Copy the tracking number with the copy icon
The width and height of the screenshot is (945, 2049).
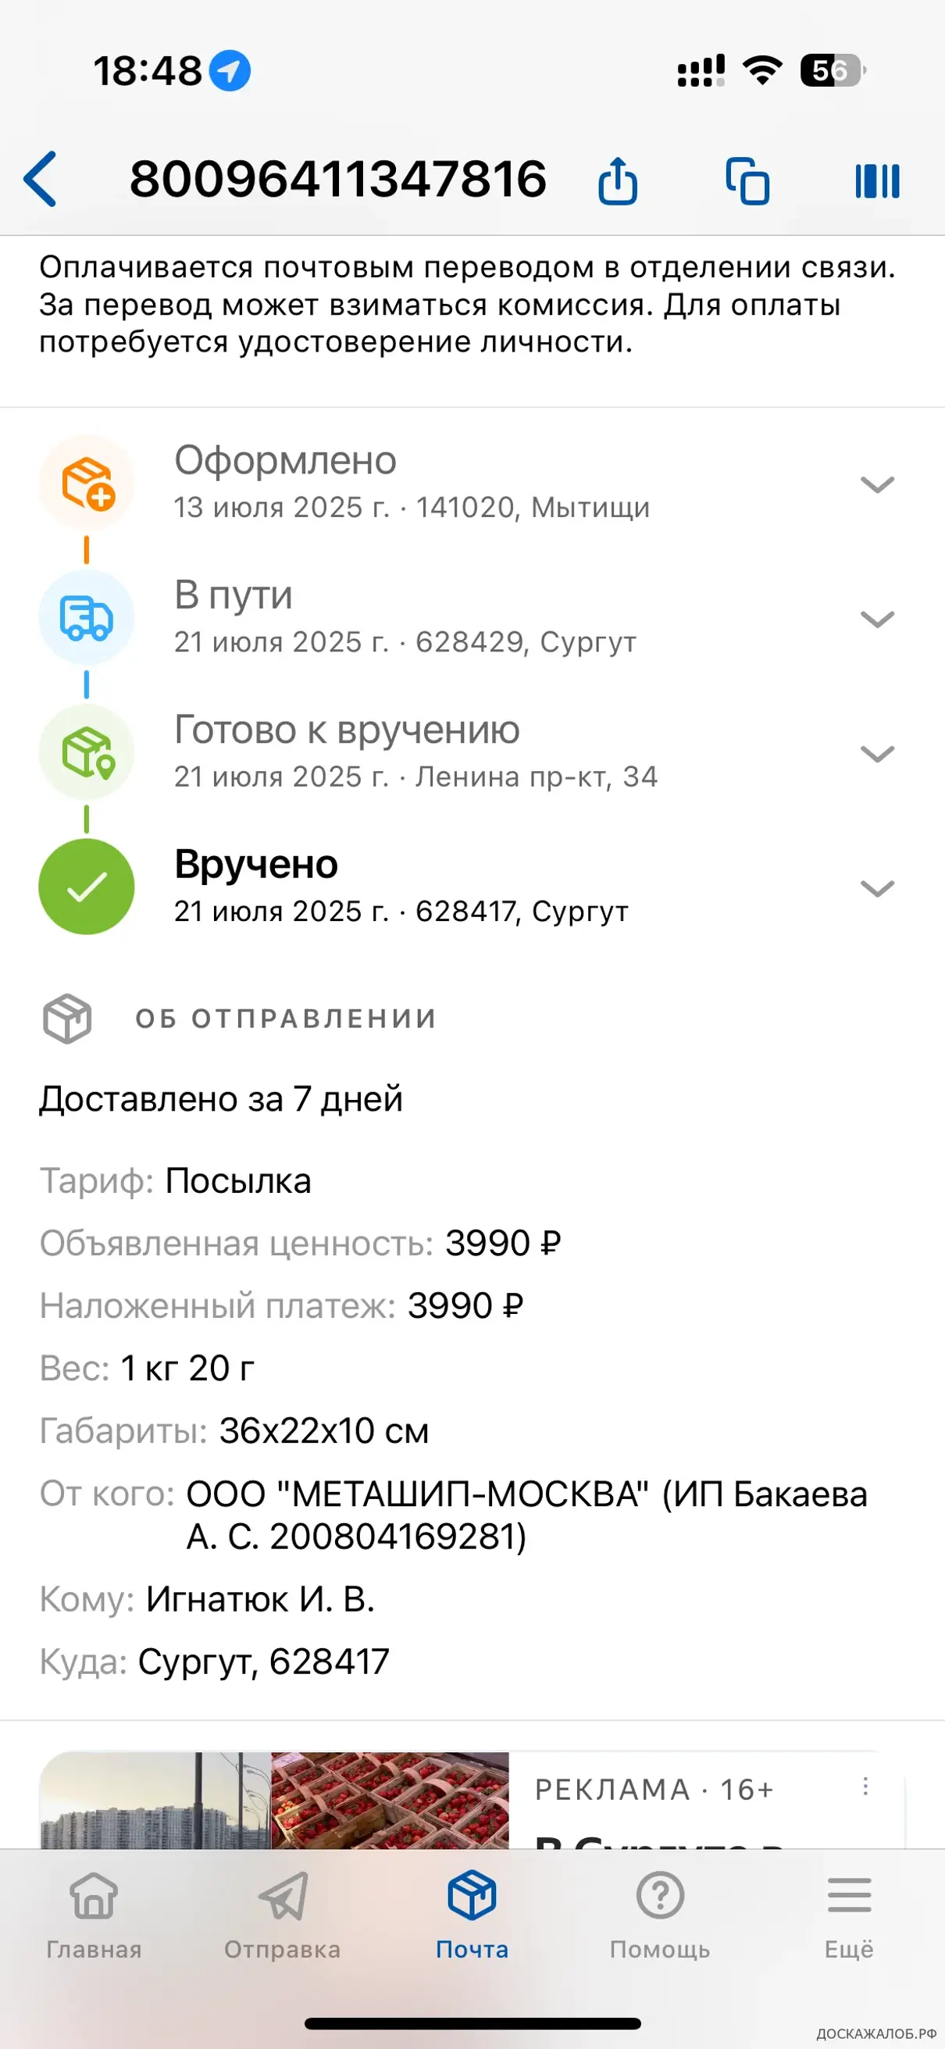(x=747, y=181)
